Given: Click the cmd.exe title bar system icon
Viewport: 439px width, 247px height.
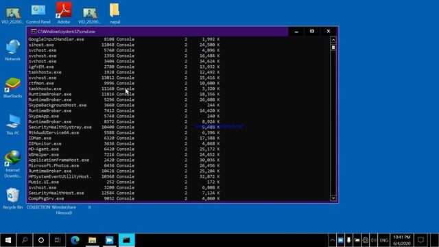Looking at the screenshot, I should click(34, 32).
